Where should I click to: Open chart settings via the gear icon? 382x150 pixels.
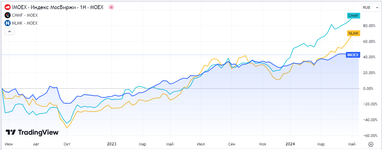coord(370,144)
